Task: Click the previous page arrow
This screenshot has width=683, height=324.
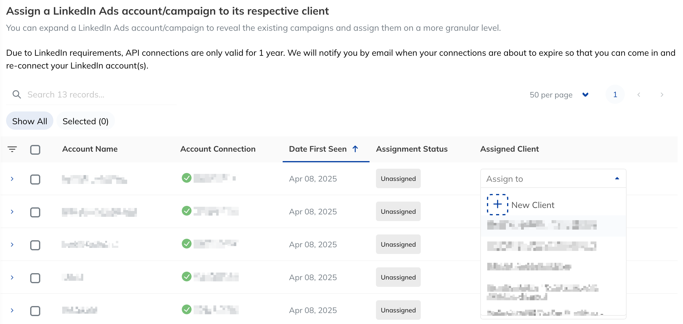Action: click(638, 95)
